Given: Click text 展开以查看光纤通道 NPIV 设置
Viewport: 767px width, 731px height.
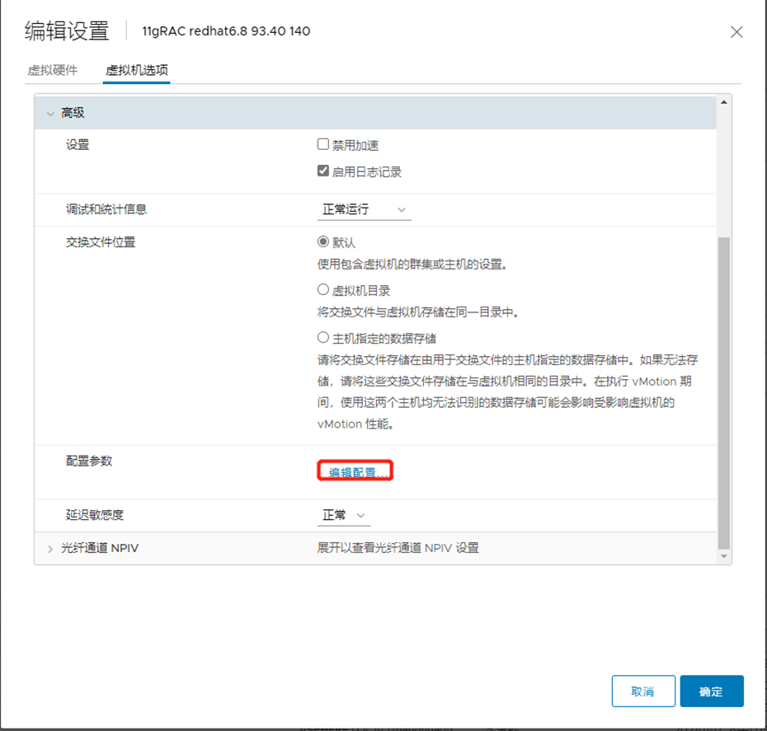Looking at the screenshot, I should pyautogui.click(x=398, y=548).
